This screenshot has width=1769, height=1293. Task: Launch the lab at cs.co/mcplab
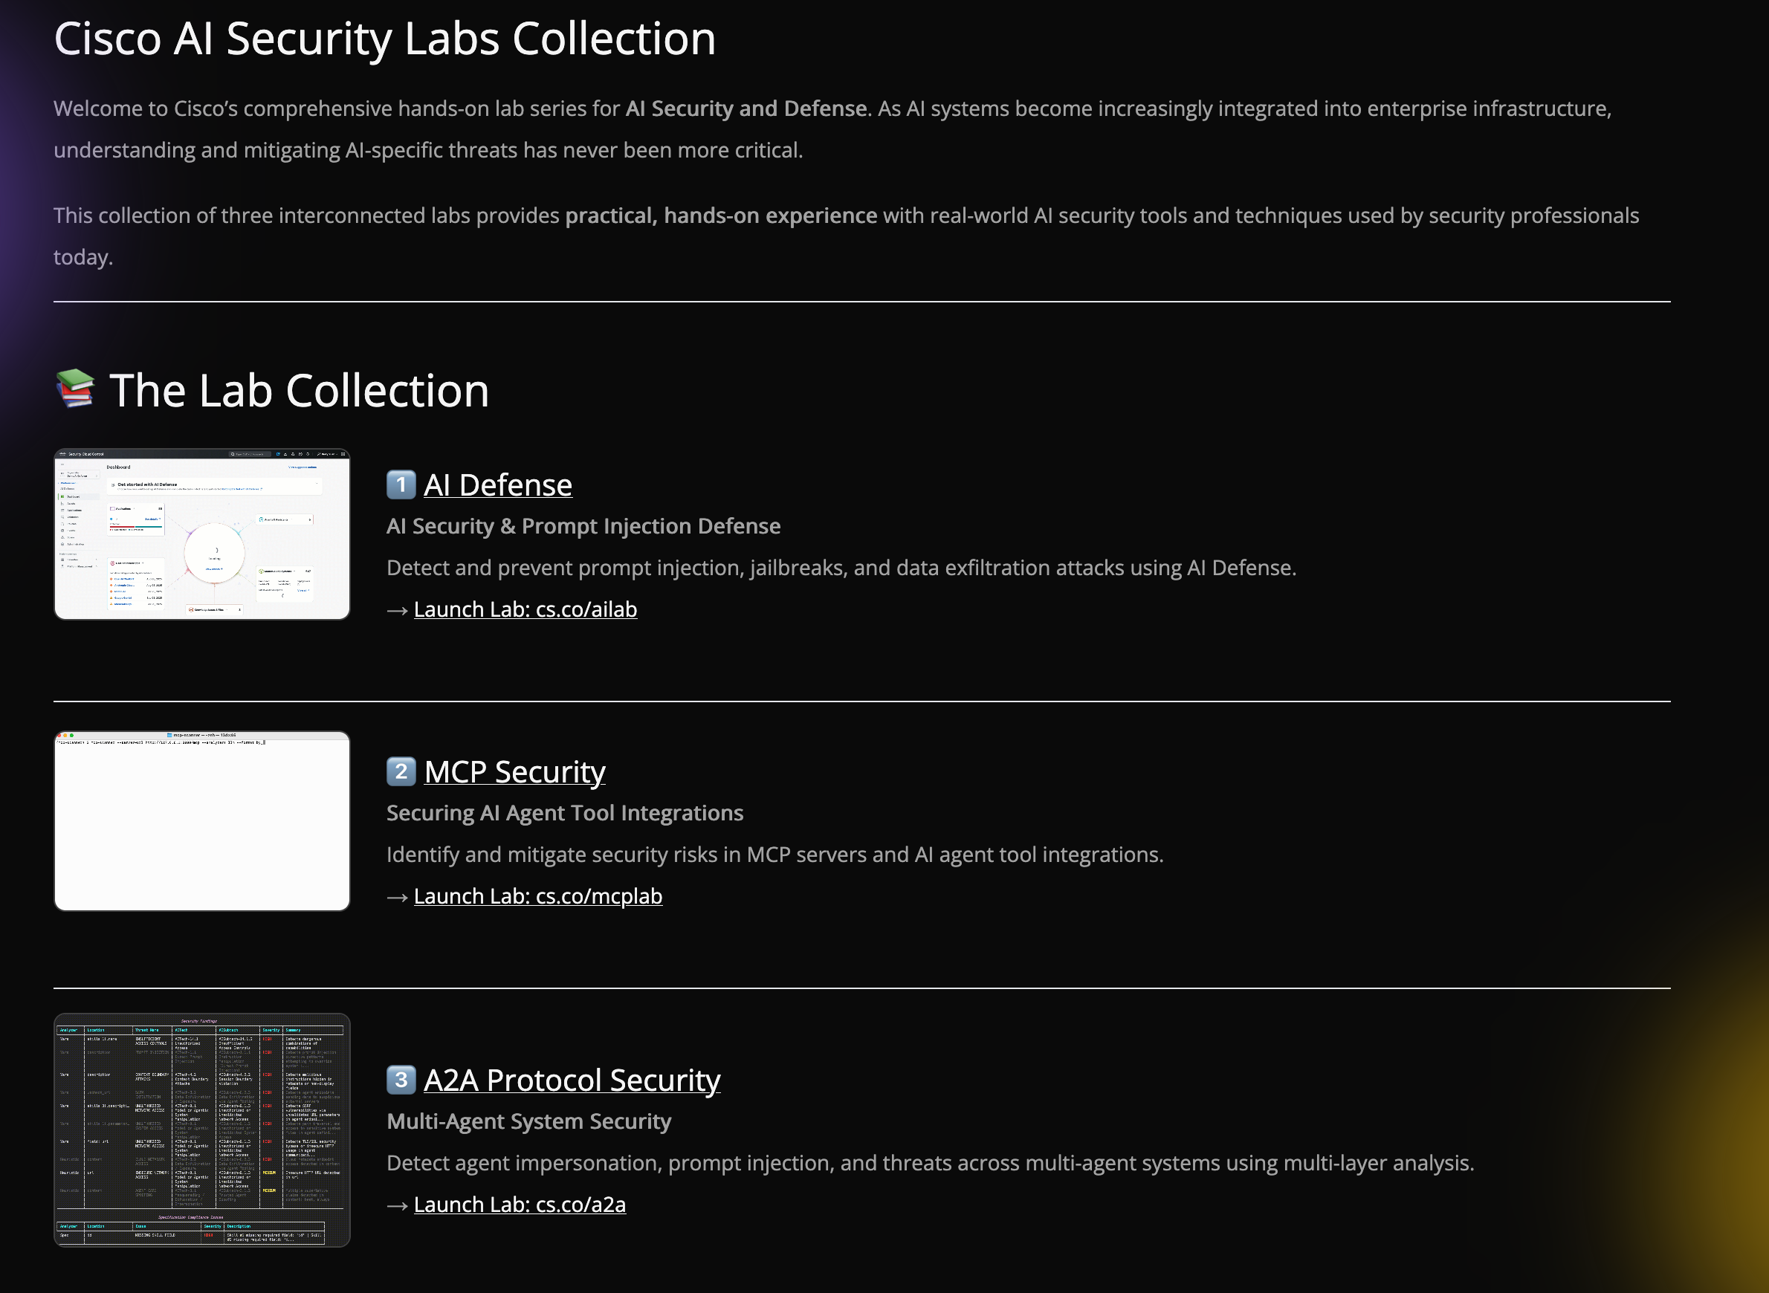click(537, 895)
